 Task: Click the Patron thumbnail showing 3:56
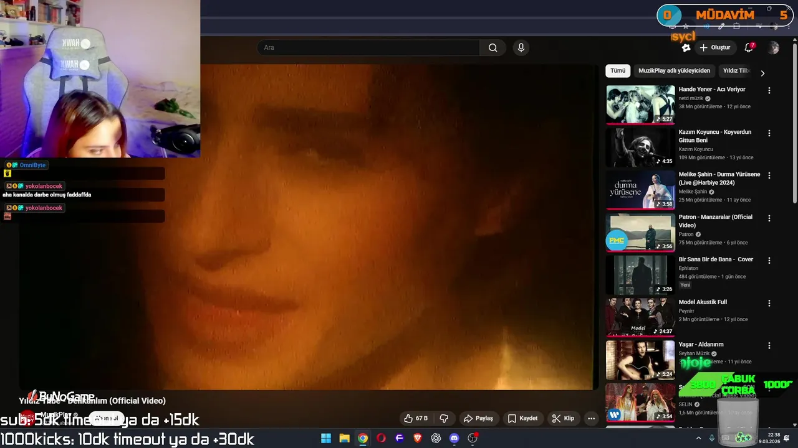(x=640, y=232)
